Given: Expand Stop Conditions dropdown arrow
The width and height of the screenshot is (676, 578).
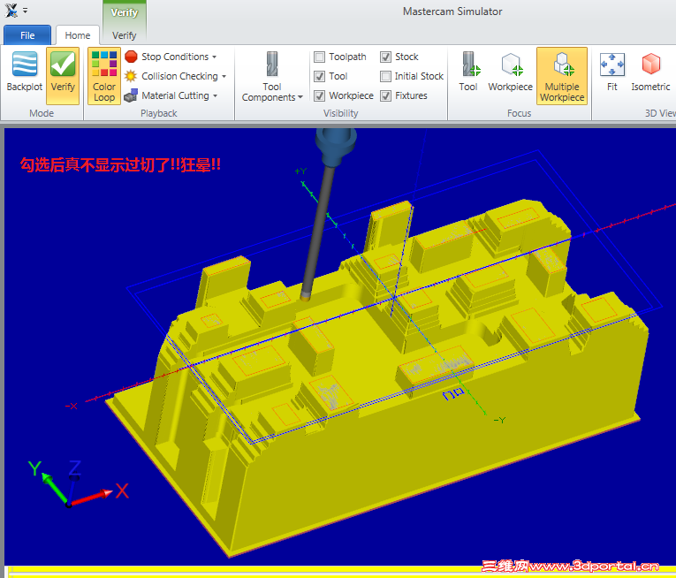Looking at the screenshot, I should tap(214, 57).
